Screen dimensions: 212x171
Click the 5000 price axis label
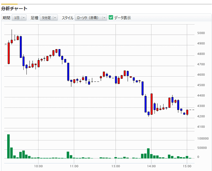201,33
